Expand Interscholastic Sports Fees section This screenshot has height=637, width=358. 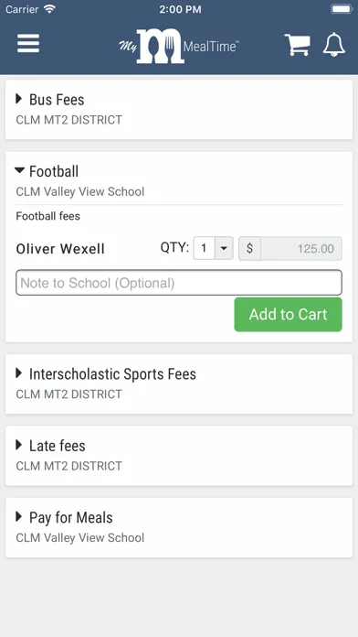[179, 383]
